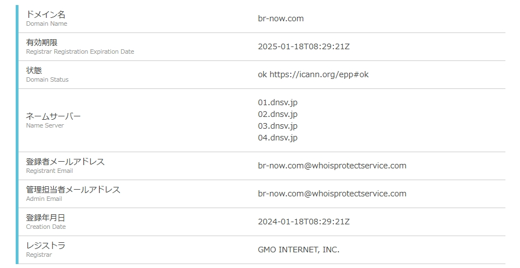The height and width of the screenshot is (268, 520).
Task: Click the 2025-01-18T08:29:21Z expiration date value
Action: pyautogui.click(x=304, y=46)
